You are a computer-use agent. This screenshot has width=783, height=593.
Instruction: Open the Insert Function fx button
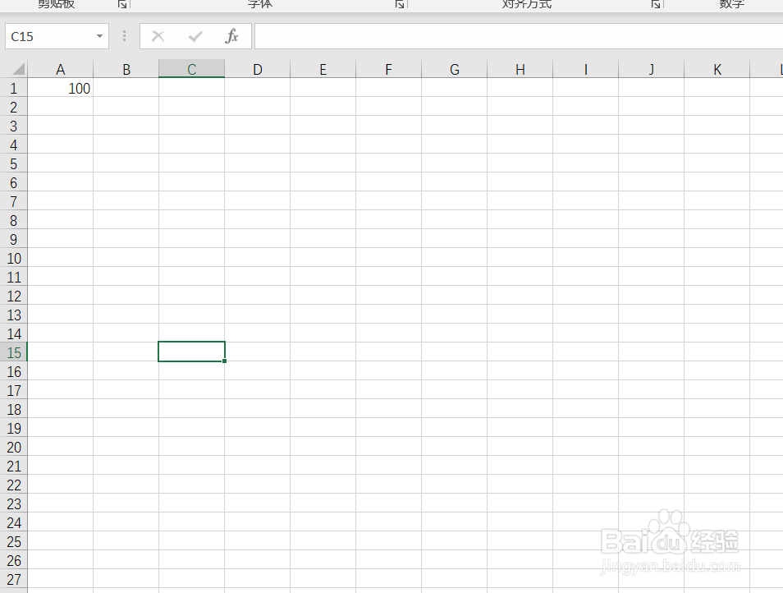pyautogui.click(x=231, y=36)
